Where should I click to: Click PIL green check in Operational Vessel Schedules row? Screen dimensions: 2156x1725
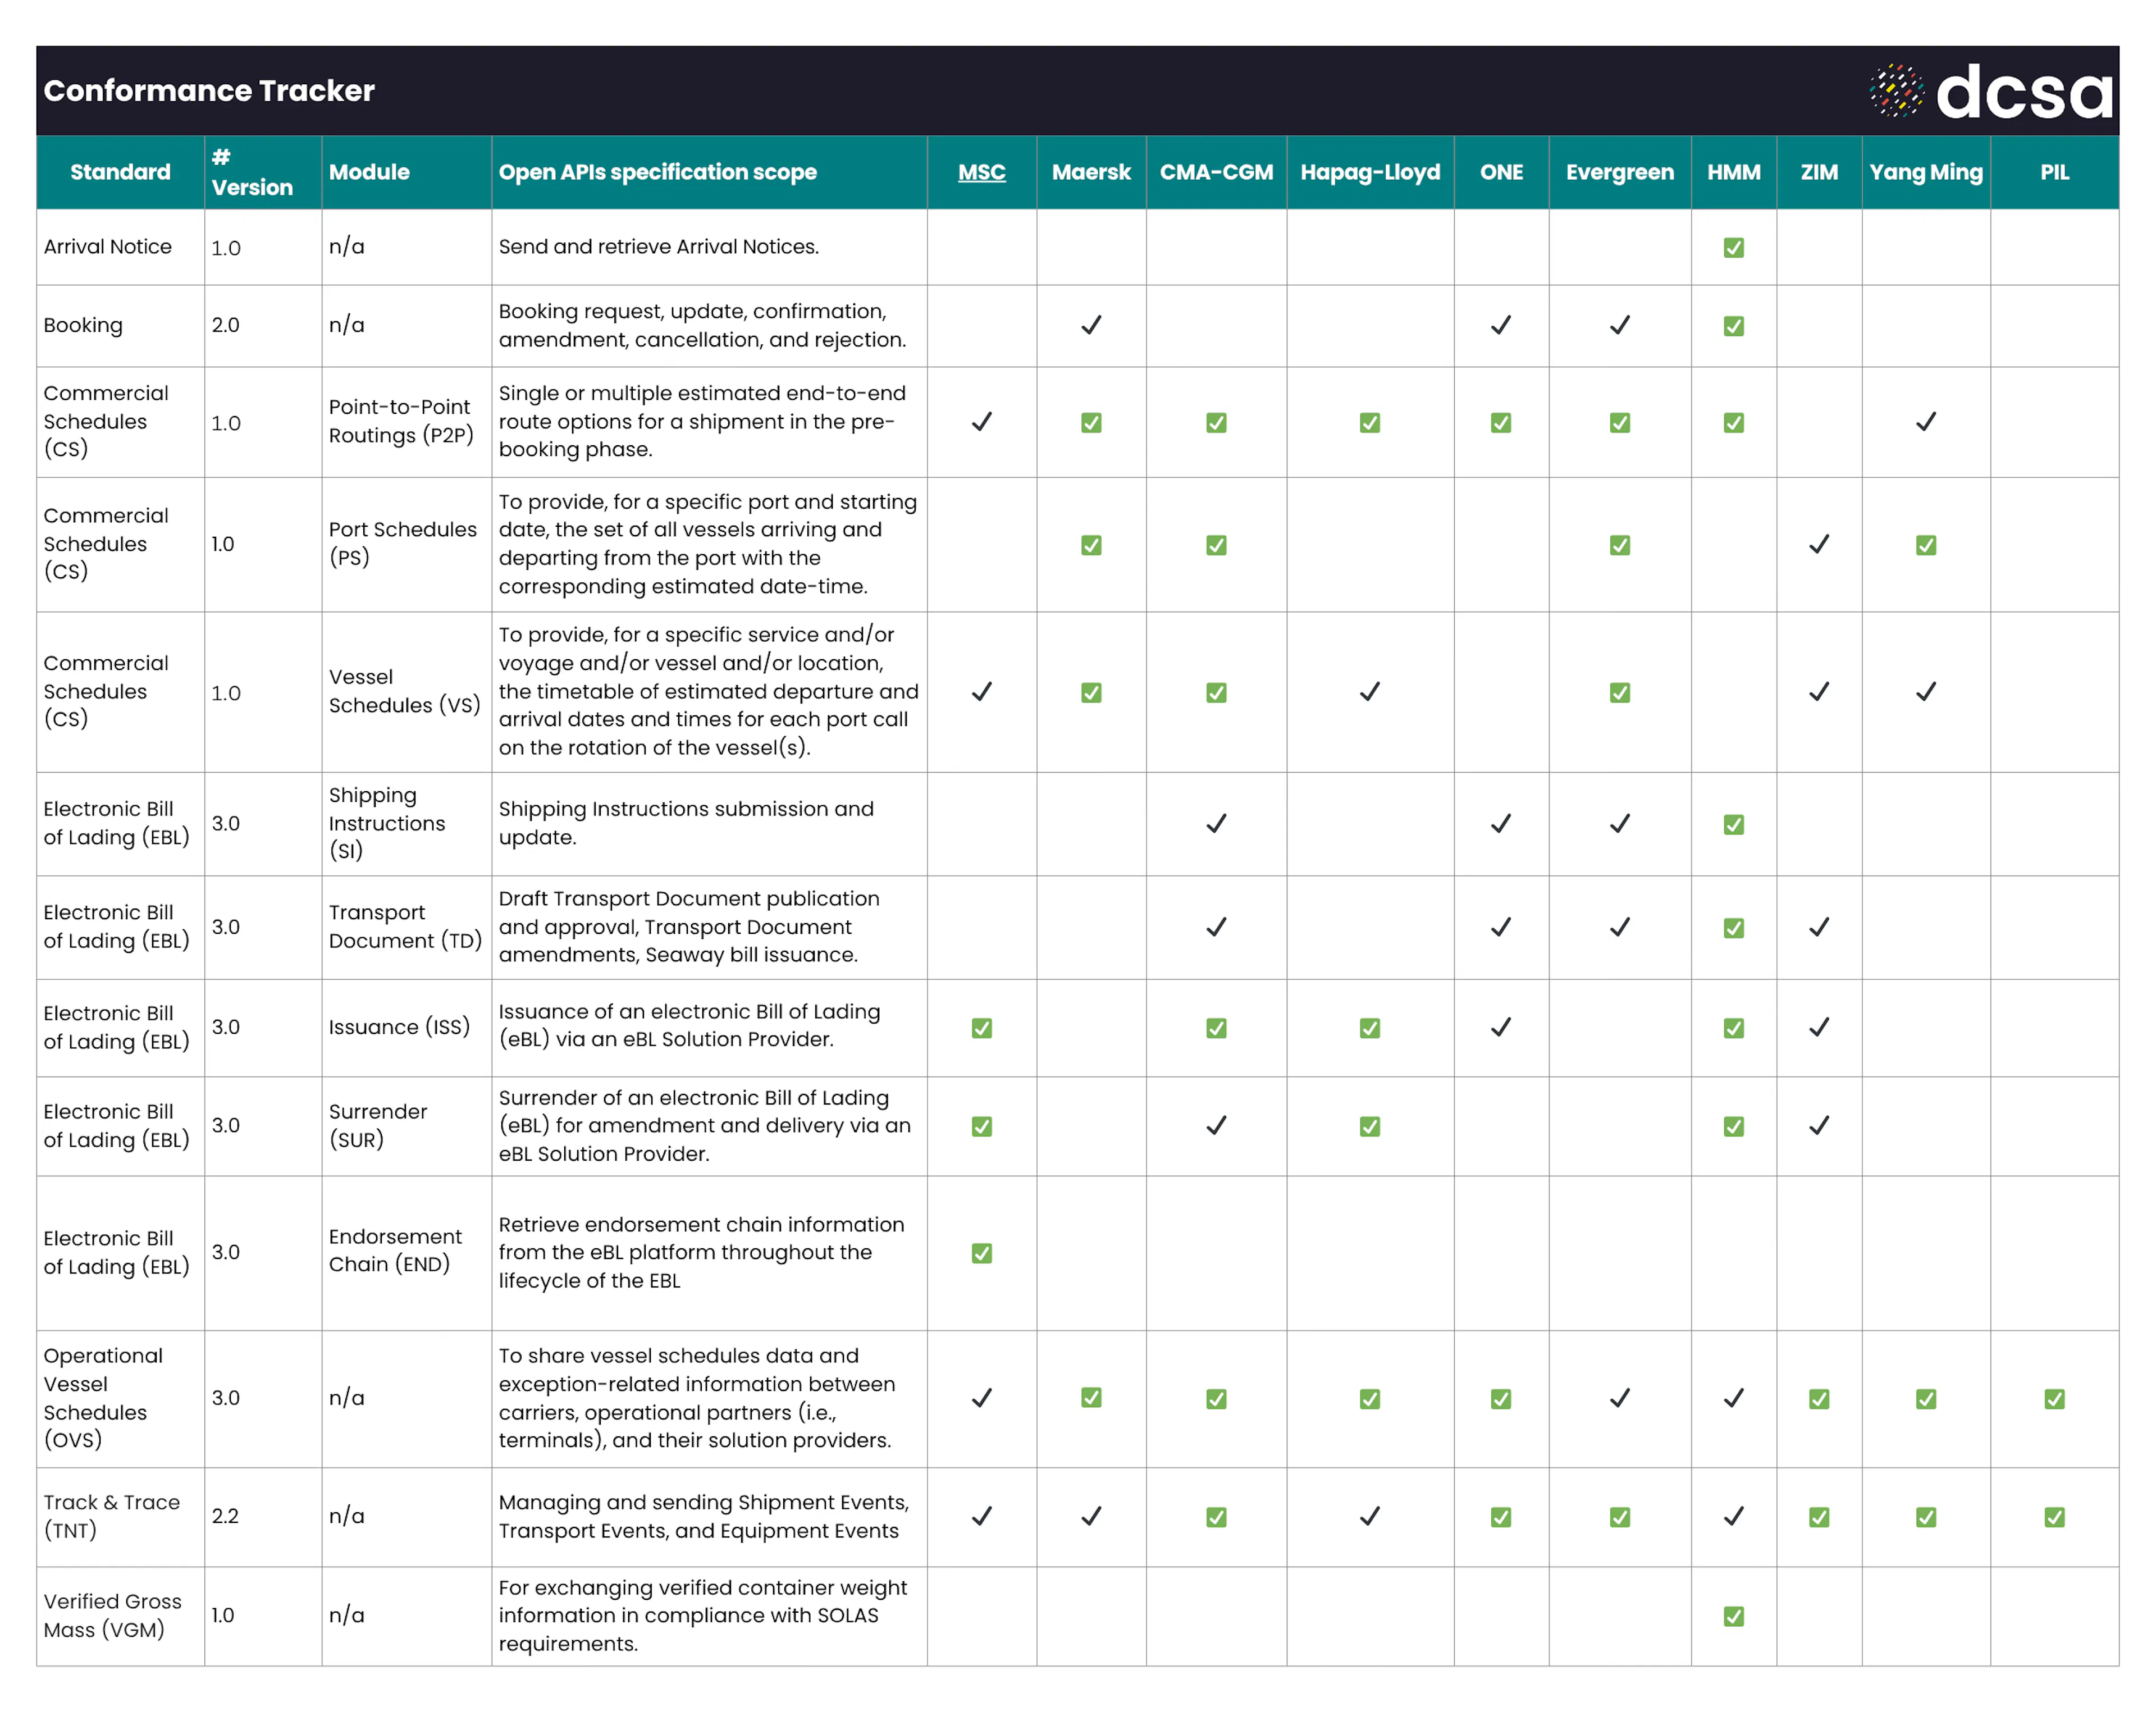point(2054,1398)
